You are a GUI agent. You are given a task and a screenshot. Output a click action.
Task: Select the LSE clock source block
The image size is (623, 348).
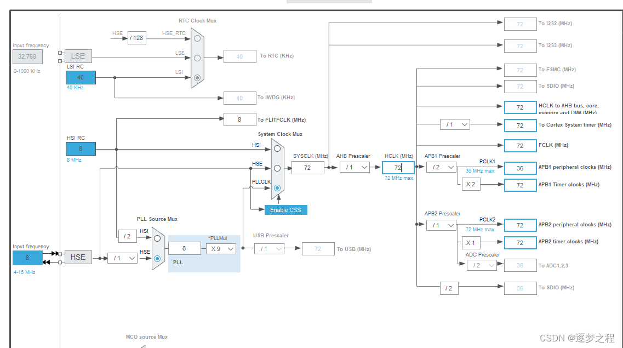[78, 56]
